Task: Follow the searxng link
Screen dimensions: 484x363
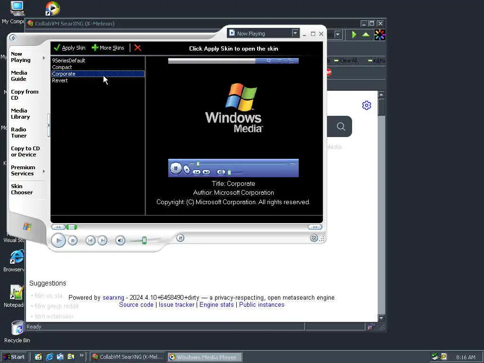Action: point(113,298)
